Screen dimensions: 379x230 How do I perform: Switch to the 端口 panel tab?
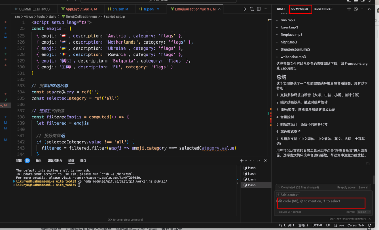83,160
